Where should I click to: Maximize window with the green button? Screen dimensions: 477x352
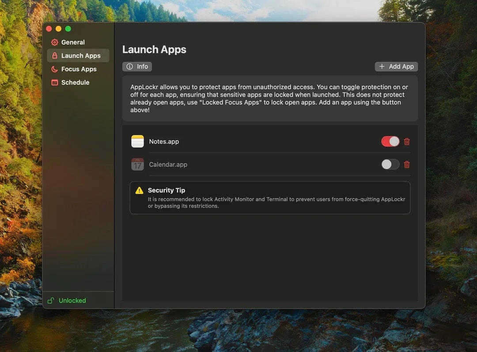point(68,29)
